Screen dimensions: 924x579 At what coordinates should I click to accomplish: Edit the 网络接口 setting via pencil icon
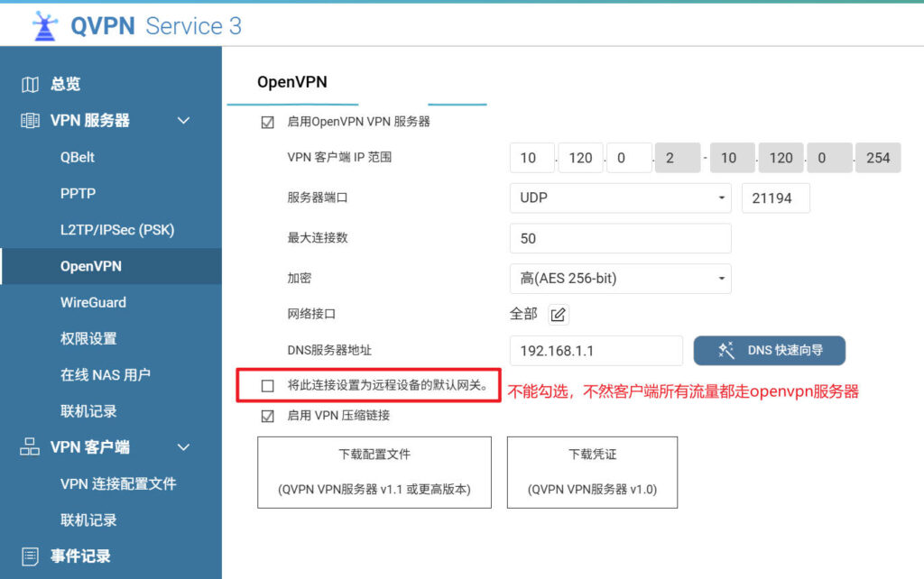(x=559, y=314)
